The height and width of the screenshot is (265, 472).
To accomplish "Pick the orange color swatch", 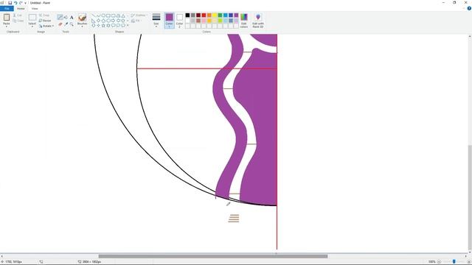I will click(x=209, y=15).
